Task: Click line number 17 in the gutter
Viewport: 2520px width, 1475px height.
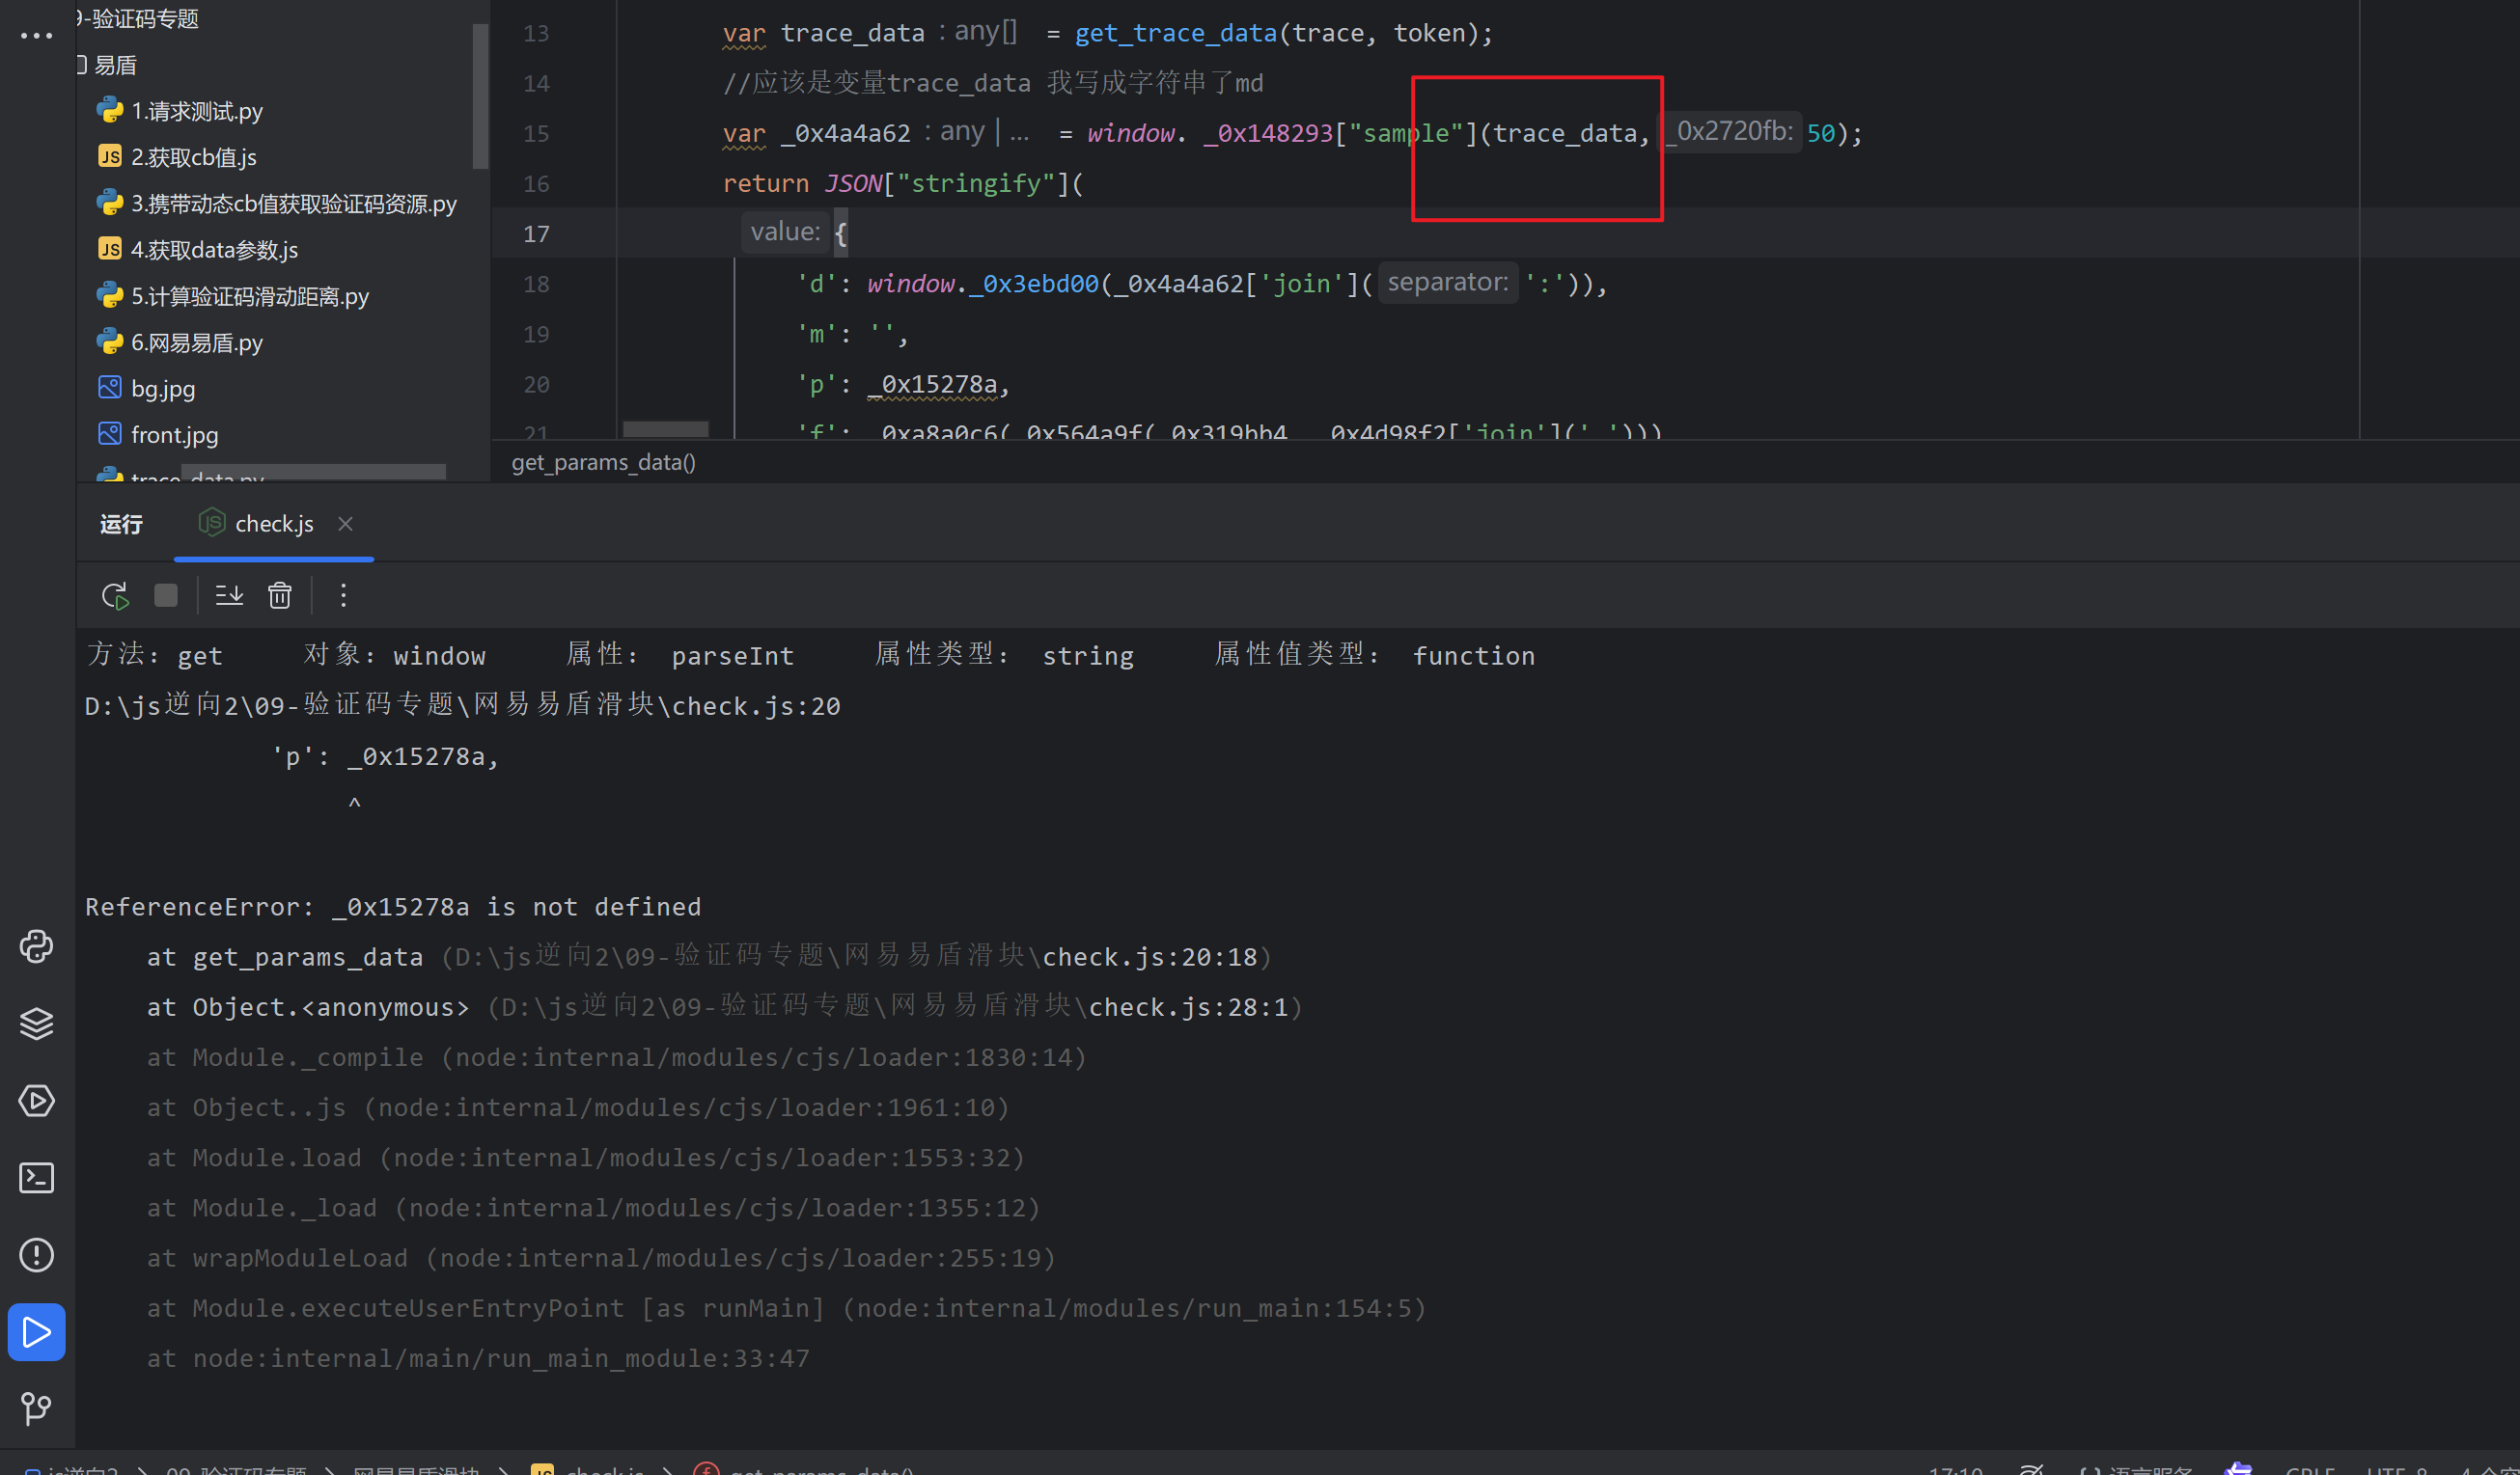Action: click(536, 233)
